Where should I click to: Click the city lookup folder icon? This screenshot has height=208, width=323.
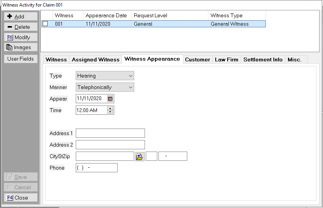click(x=140, y=157)
